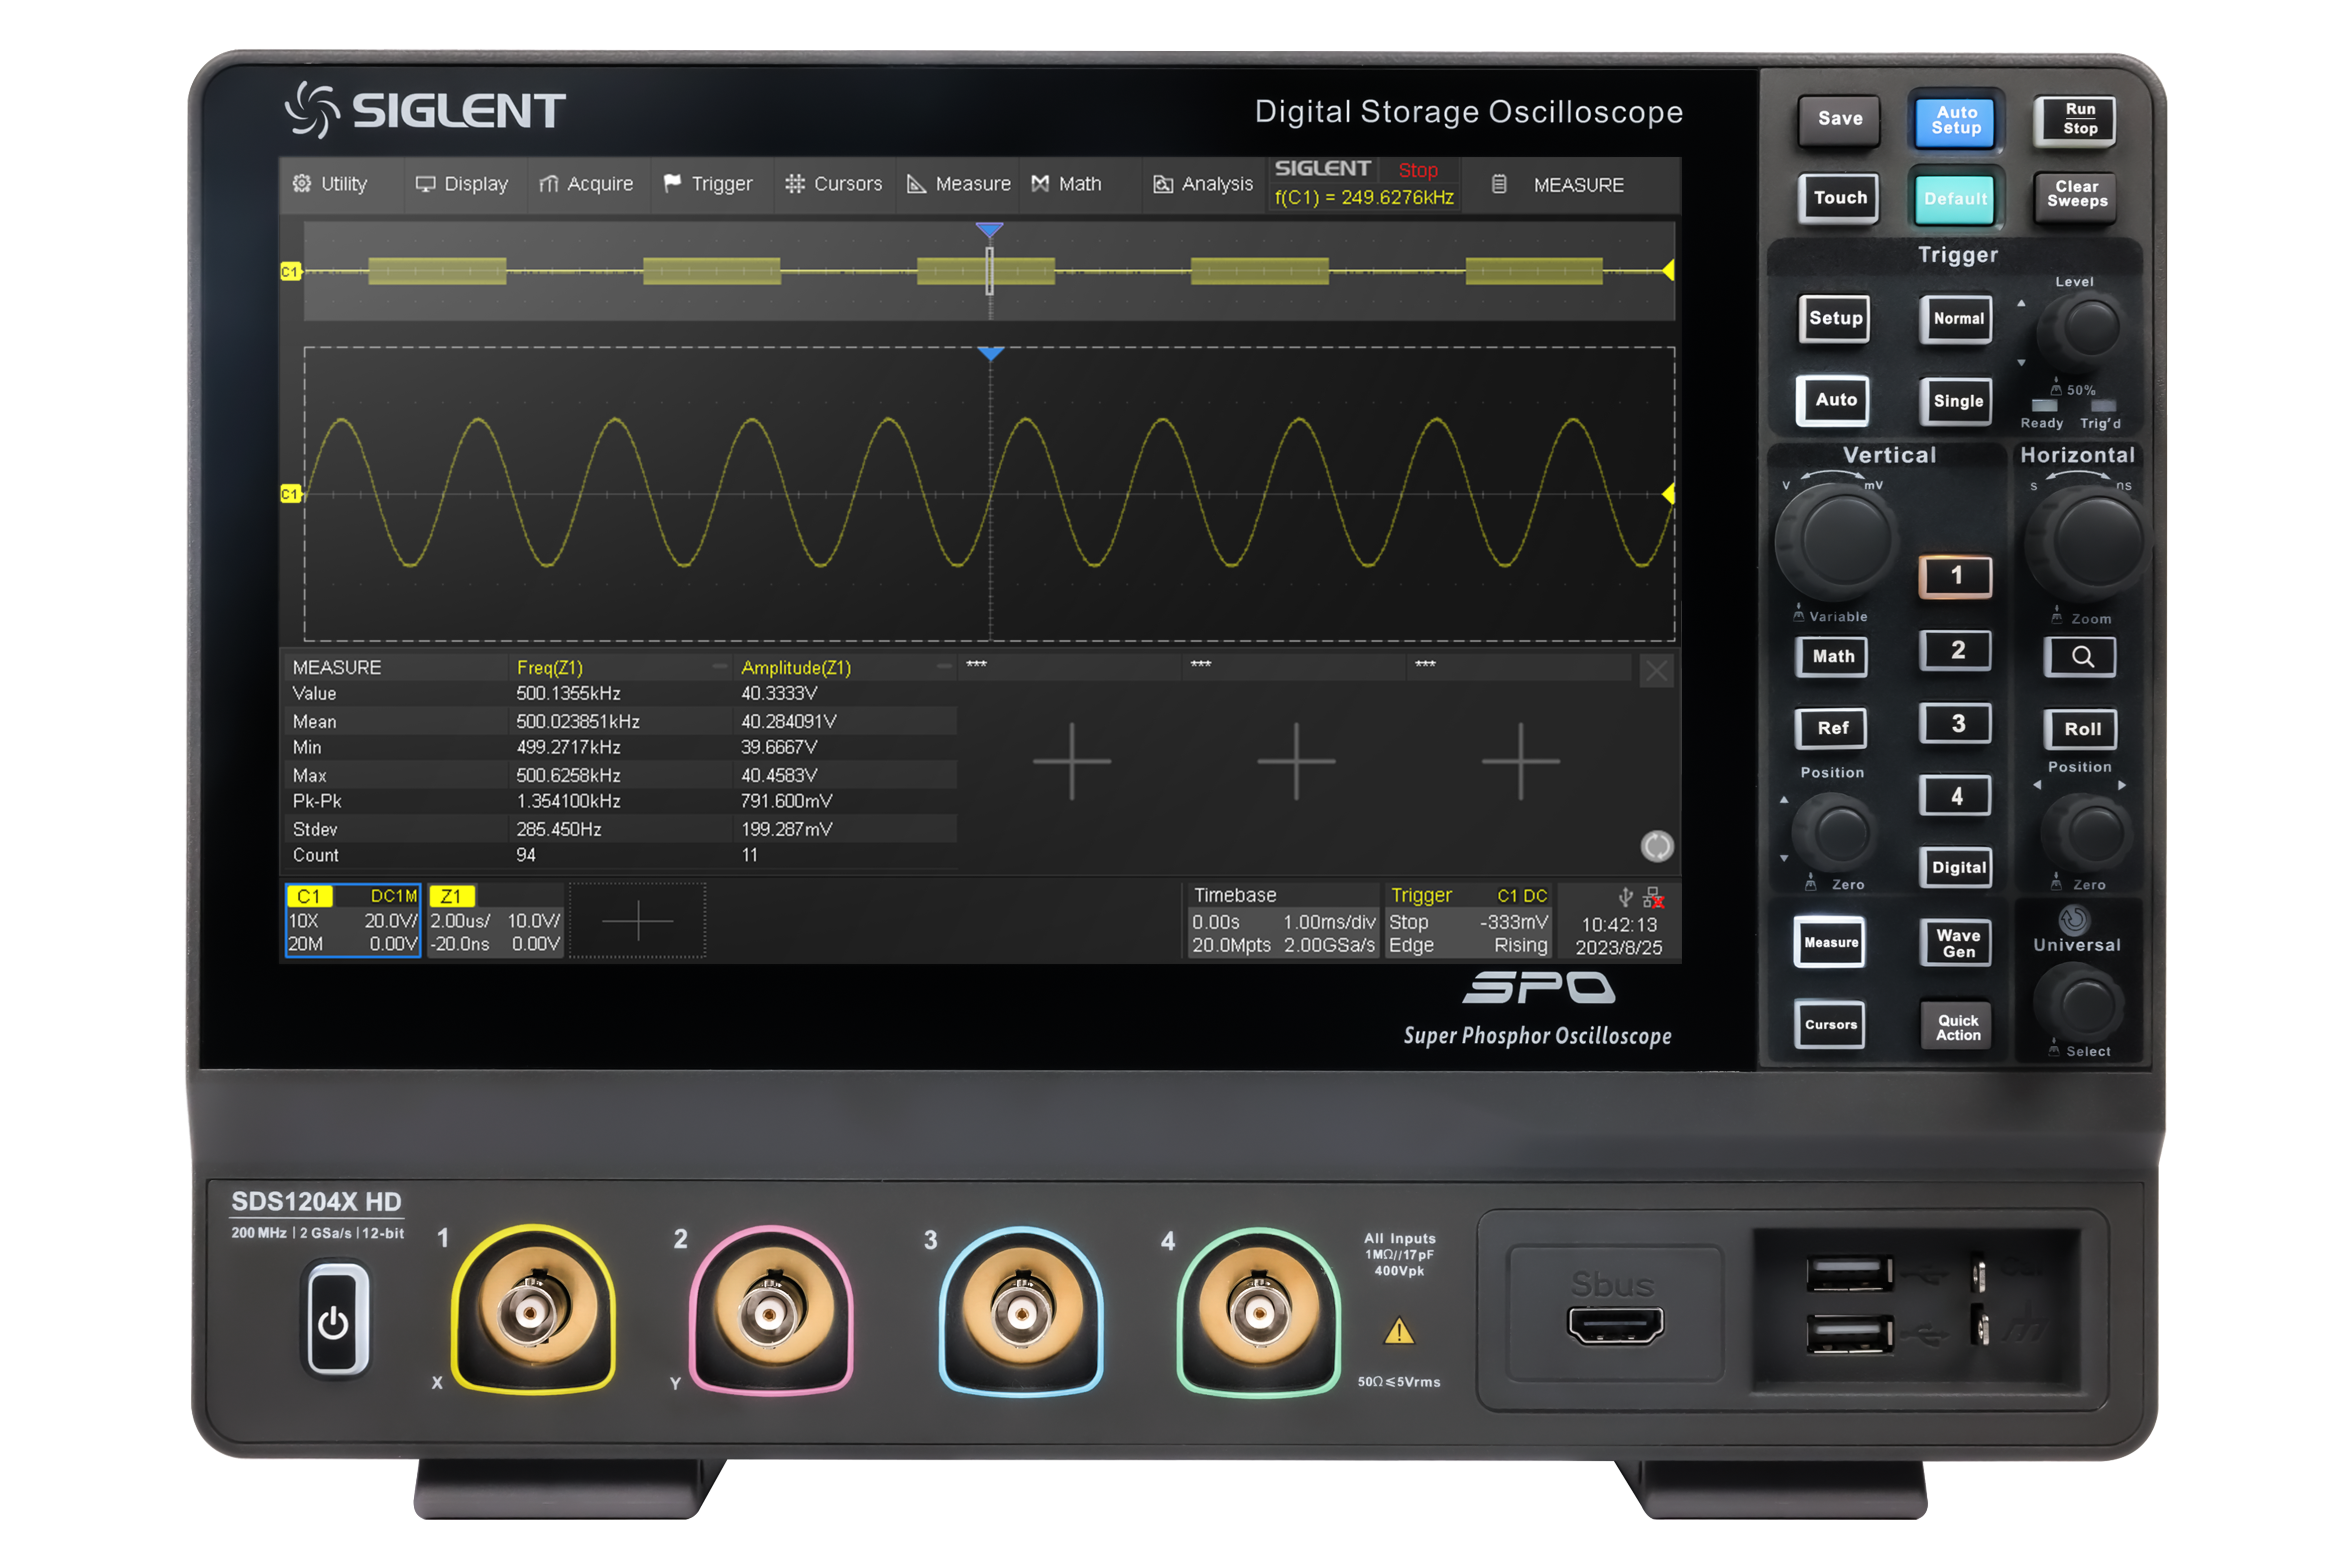Tap the USB status icon above the clock

pos(1625,897)
